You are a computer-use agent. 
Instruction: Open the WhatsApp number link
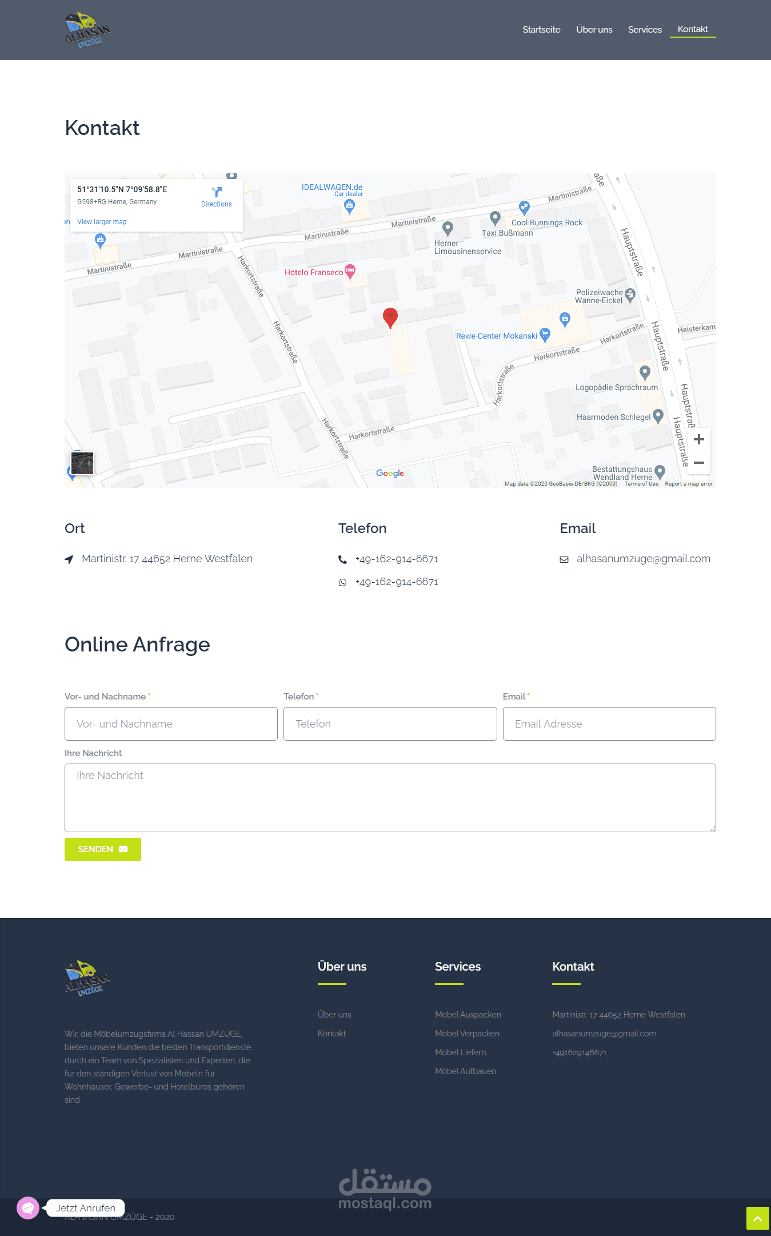tap(397, 582)
